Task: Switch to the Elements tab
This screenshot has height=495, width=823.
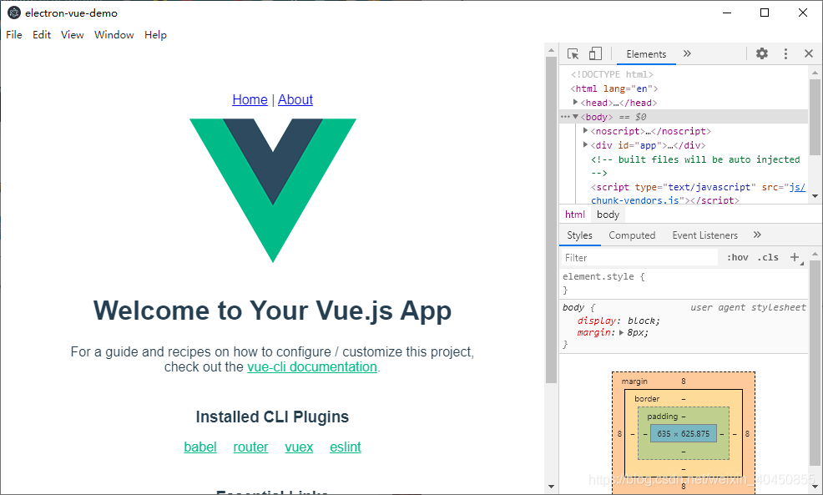Action: (646, 54)
